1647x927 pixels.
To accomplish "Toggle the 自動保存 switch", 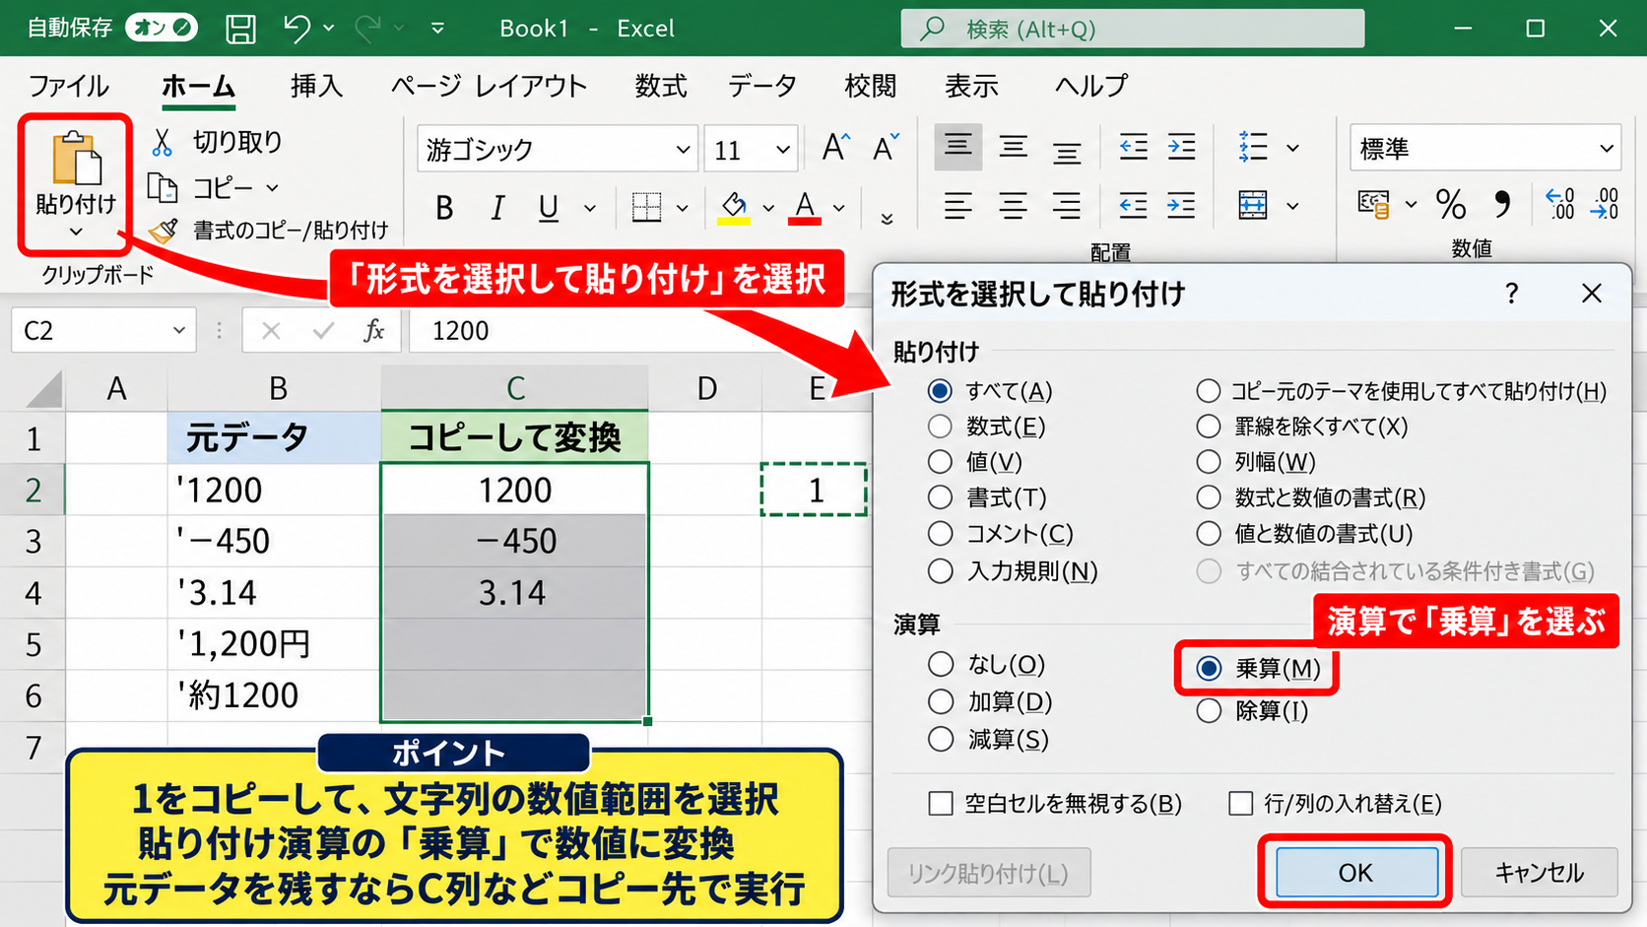I will pyautogui.click(x=162, y=28).
